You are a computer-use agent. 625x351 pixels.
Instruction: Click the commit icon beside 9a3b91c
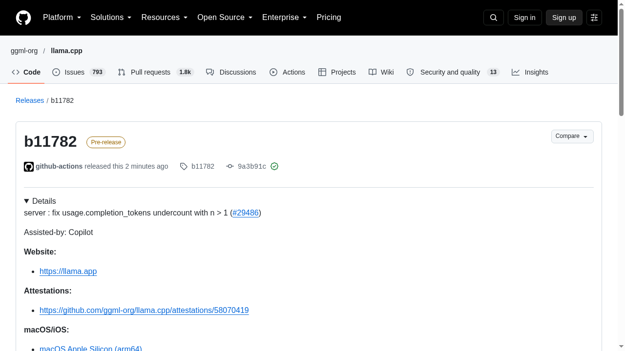(x=230, y=167)
